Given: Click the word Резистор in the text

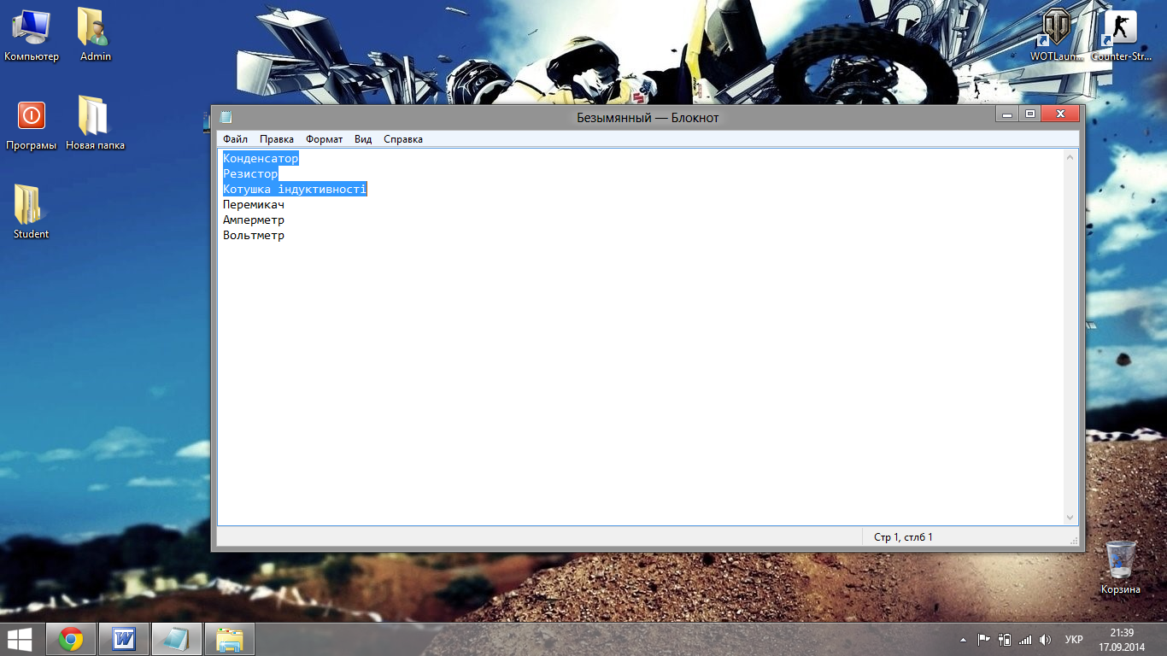Looking at the screenshot, I should pyautogui.click(x=250, y=174).
